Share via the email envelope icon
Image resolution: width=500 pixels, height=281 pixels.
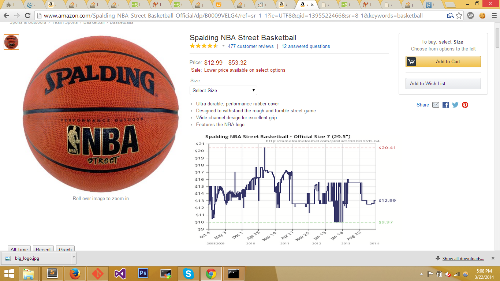(436, 105)
